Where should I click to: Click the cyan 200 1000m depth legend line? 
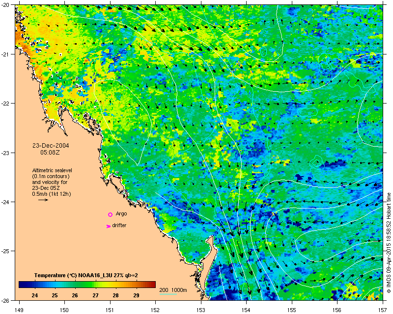168,294
